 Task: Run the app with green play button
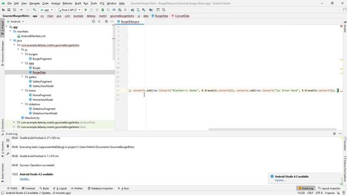pyautogui.click(x=86, y=10)
